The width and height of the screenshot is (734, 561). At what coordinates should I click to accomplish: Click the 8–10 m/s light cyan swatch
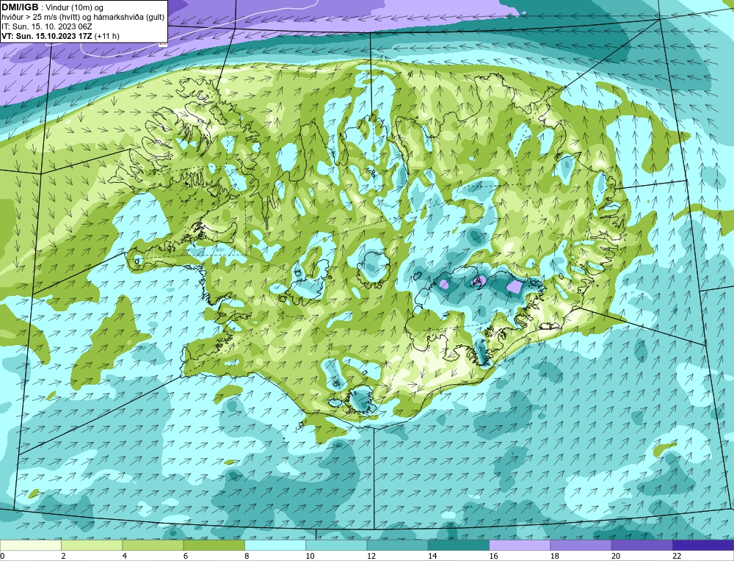point(275,545)
